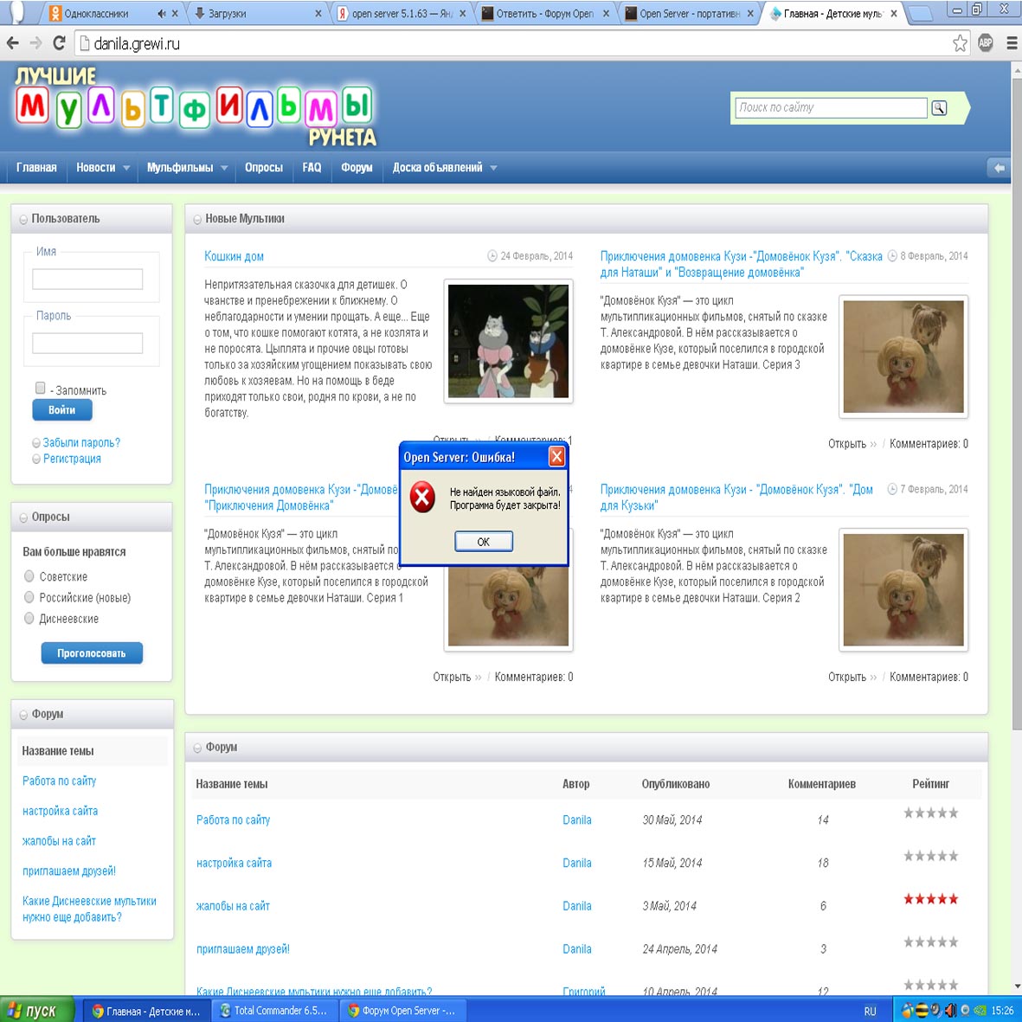Bookmark the page with the star icon

click(x=960, y=43)
